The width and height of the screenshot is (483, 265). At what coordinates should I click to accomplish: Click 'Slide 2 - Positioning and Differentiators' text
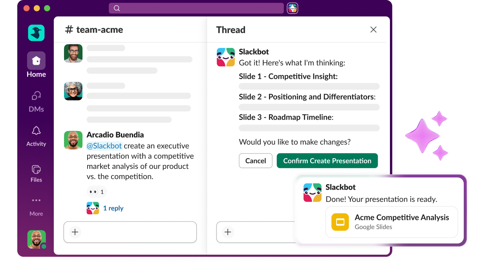point(307,97)
